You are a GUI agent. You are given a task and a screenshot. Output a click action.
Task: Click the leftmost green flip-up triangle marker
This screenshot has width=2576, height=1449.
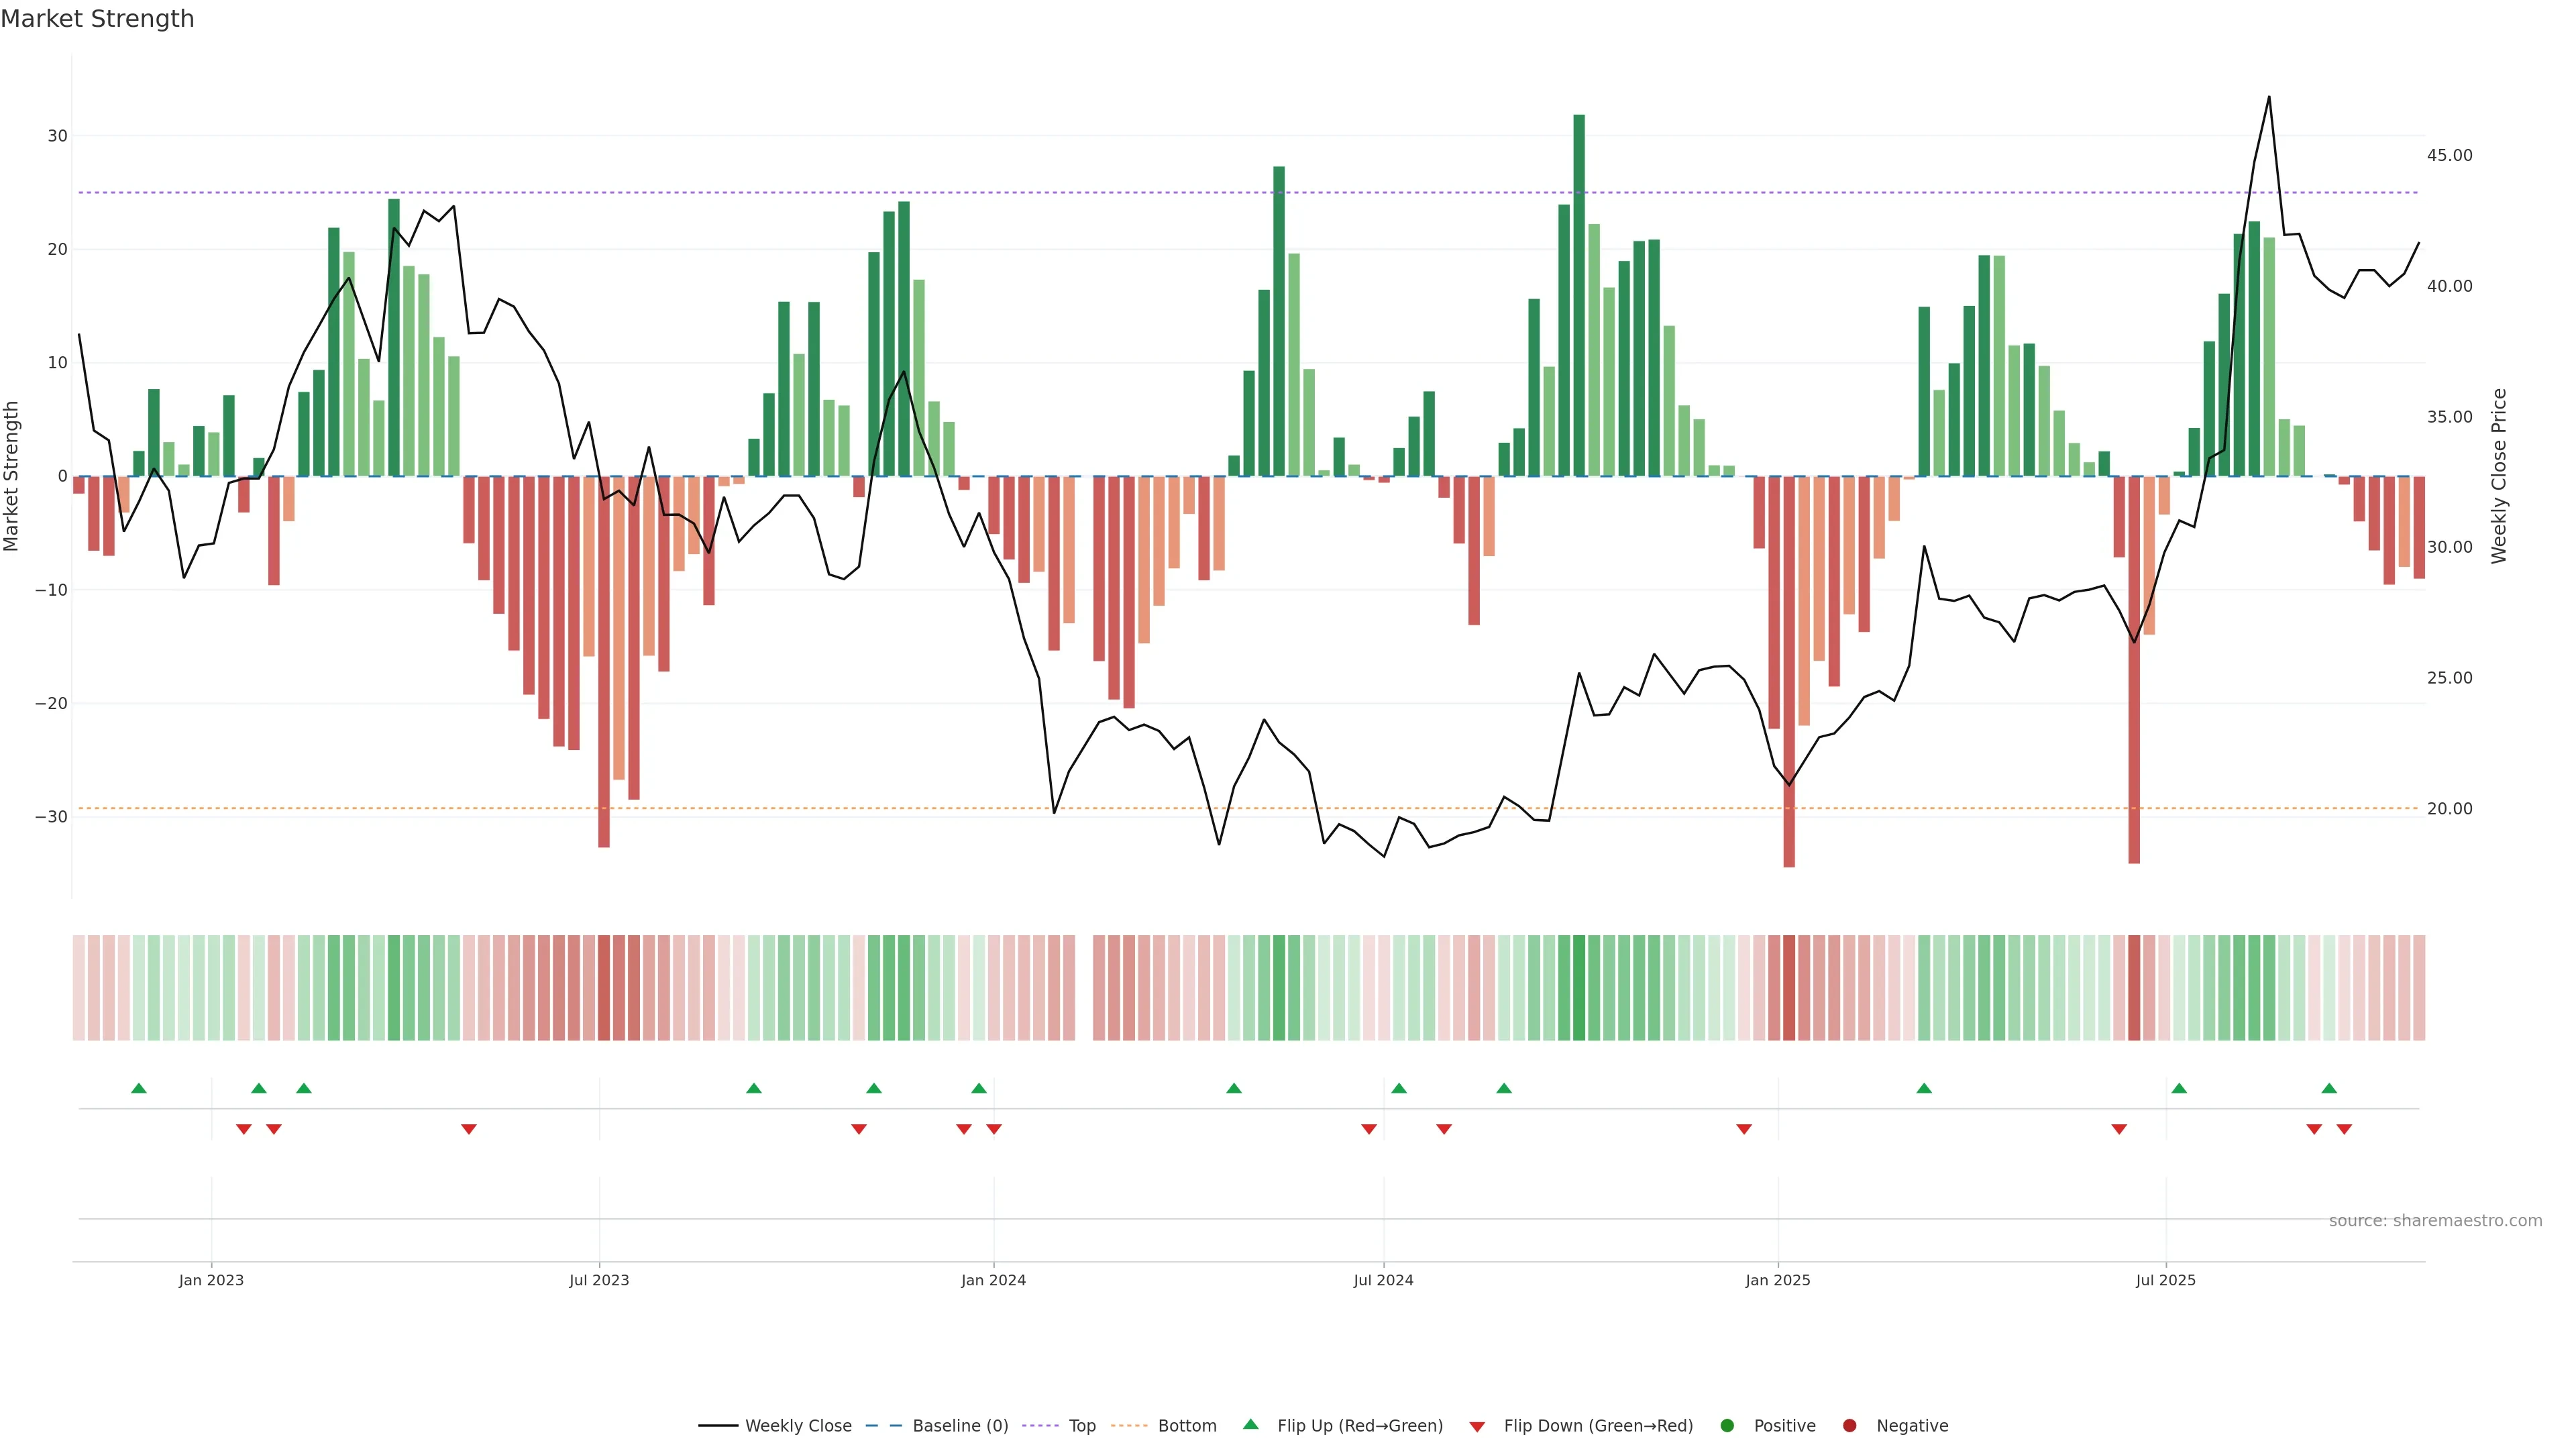coord(139,1088)
